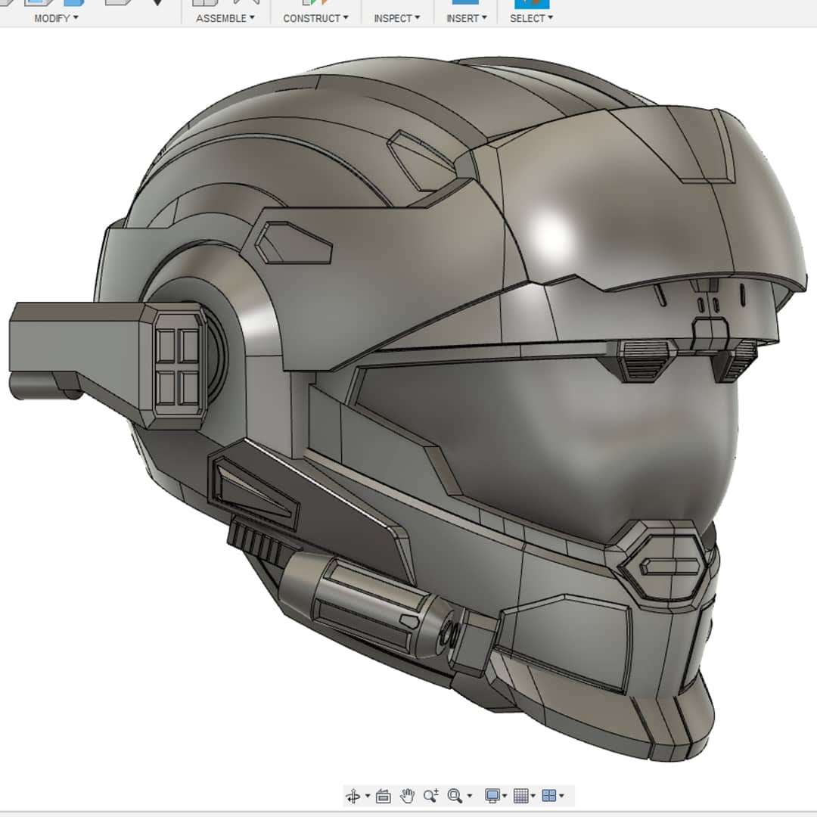Image resolution: width=817 pixels, height=817 pixels.
Task: Open the SELECT menu
Action: (x=532, y=18)
